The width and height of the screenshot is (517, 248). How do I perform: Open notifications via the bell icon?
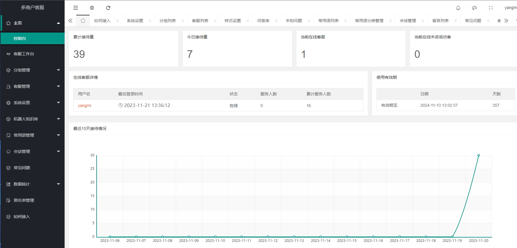coord(458,8)
